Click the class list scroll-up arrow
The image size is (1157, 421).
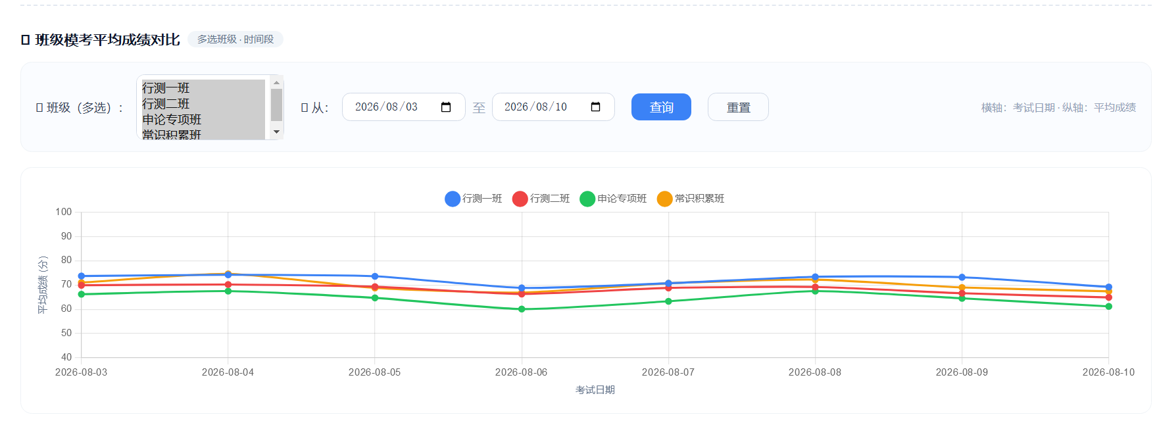coord(276,82)
